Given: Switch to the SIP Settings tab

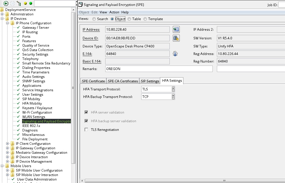Looking at the screenshot, I should pos(150,81).
